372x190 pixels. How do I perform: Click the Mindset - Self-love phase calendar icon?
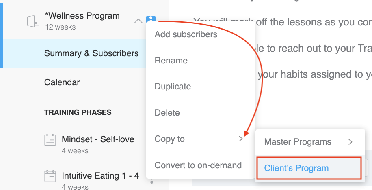point(50,140)
